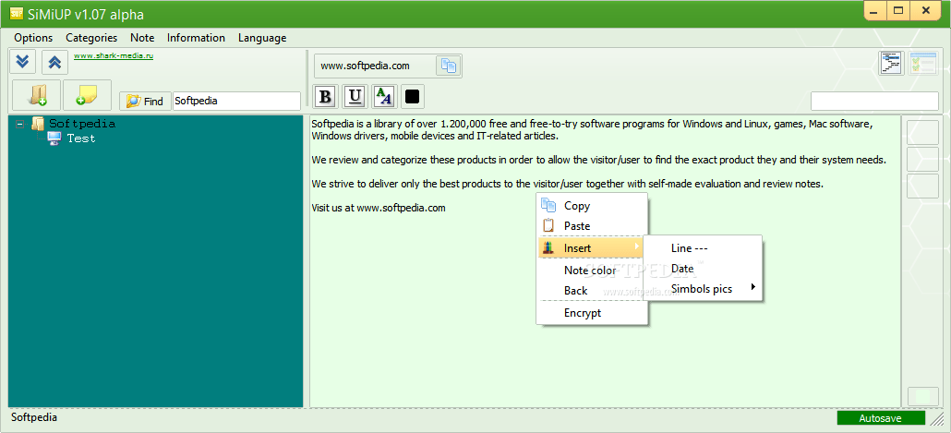Screen dimensions: 951x433
Task: Open Simbols pics submenu entry
Action: pyautogui.click(x=703, y=289)
